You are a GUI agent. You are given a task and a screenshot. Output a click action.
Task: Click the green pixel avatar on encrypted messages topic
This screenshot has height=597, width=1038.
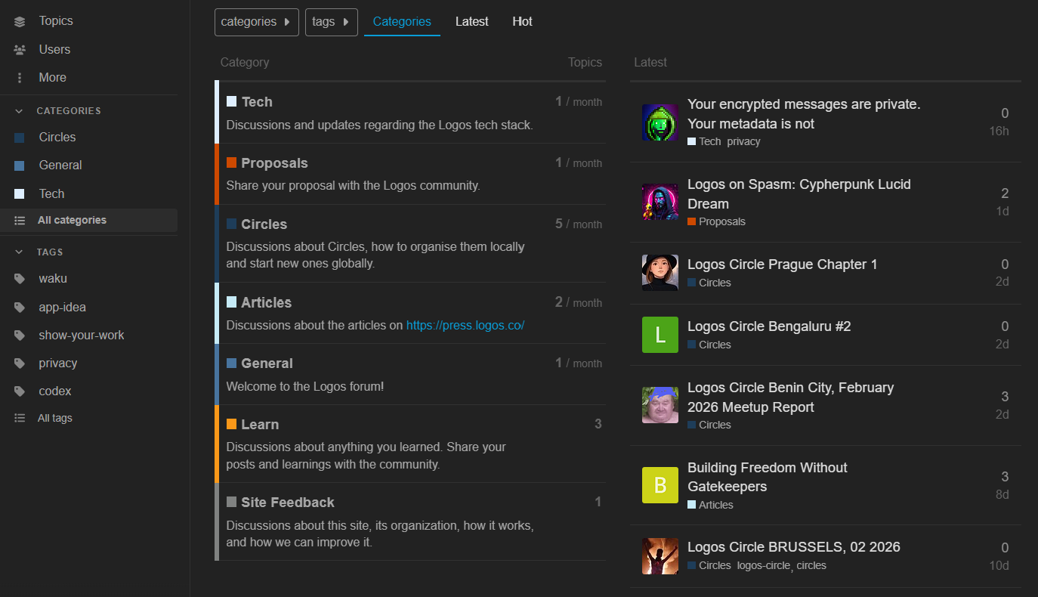660,122
